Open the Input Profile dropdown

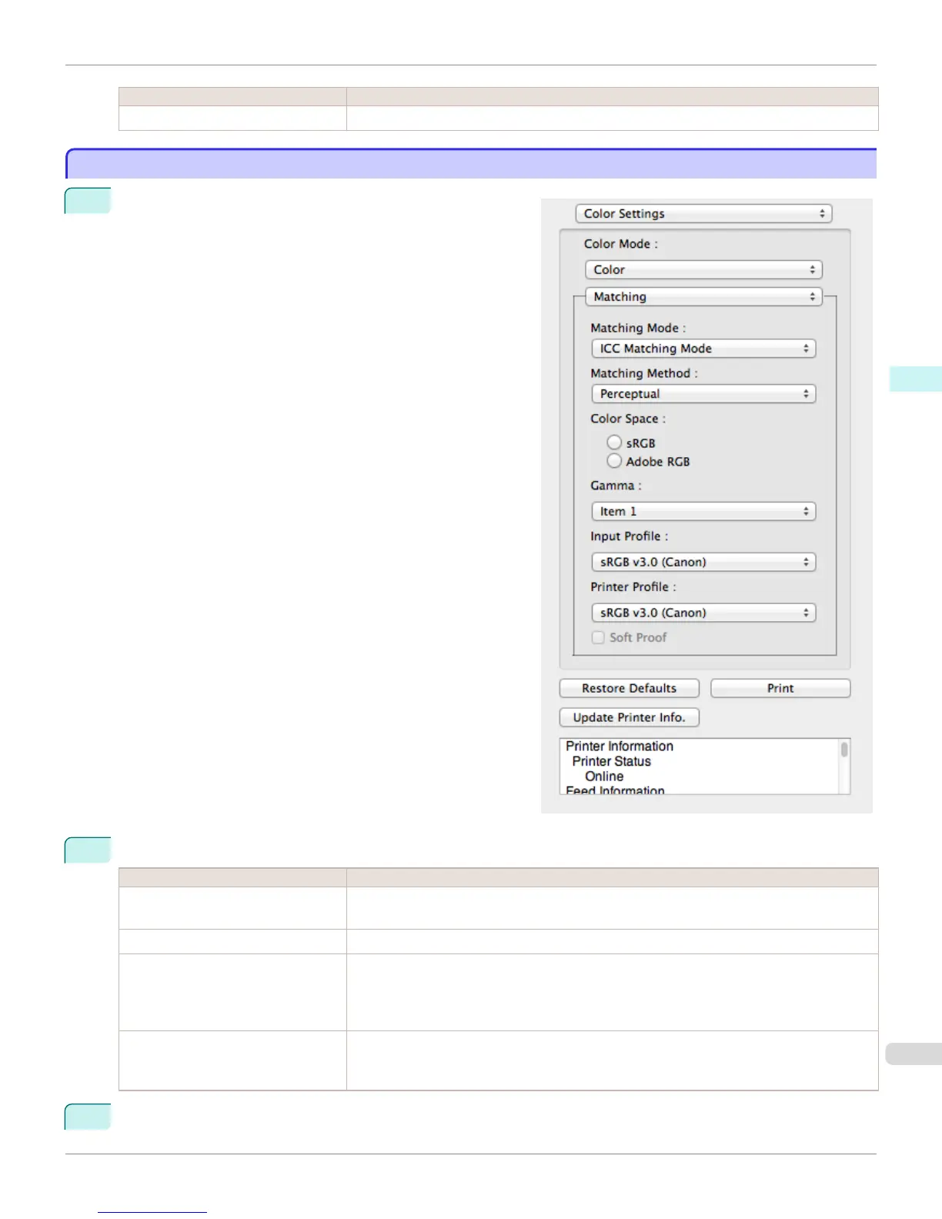[703, 563]
